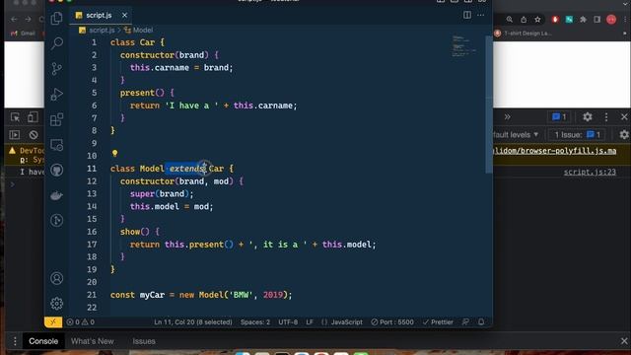Open the Chrome Extensions puzzle icon

(x=583, y=20)
